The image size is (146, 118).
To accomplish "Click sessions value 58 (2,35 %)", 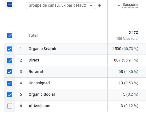I will tap(128, 72).
